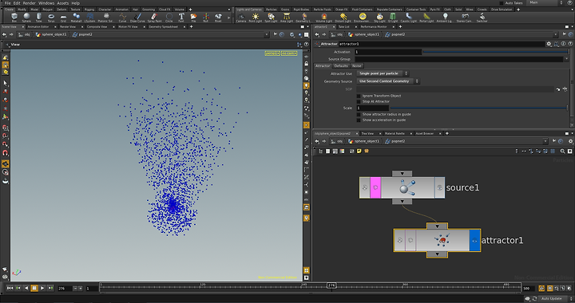
Task: Toggle the pink bypass flag on source1
Action: tap(375, 187)
